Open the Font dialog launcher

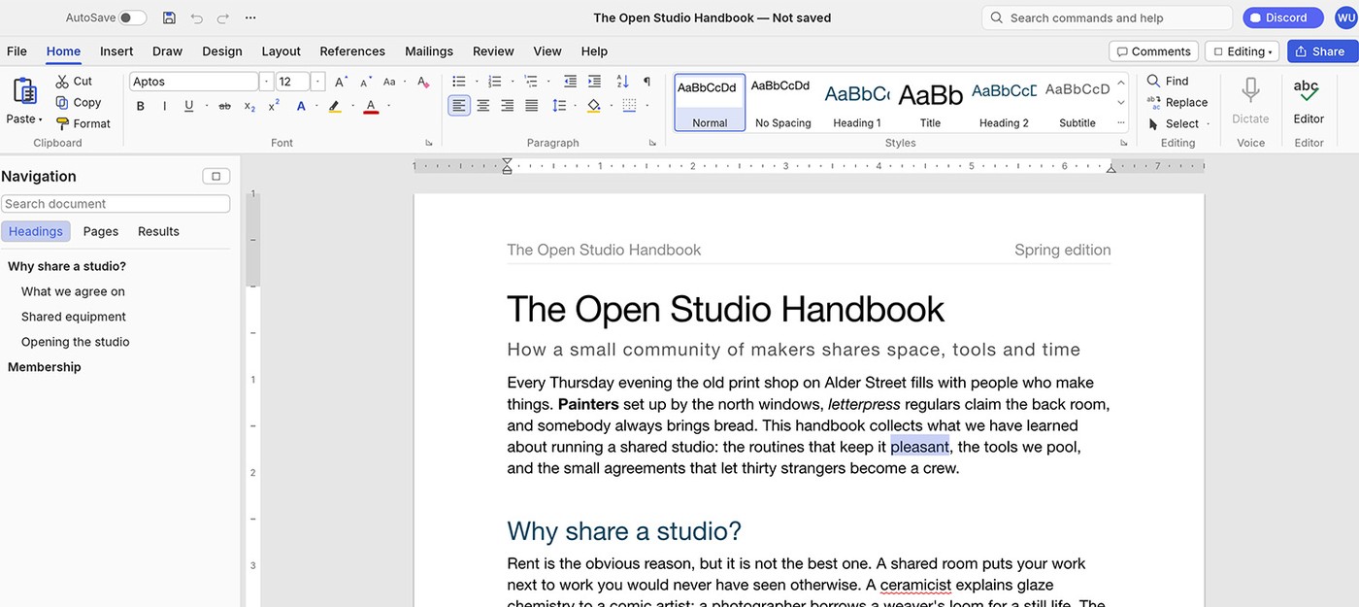(x=429, y=143)
